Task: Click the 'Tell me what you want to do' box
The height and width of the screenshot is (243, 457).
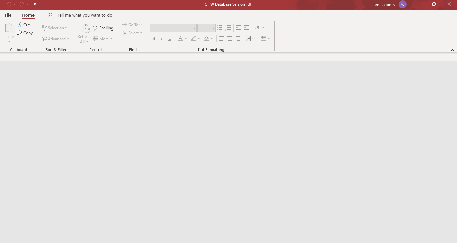Action: click(84, 15)
